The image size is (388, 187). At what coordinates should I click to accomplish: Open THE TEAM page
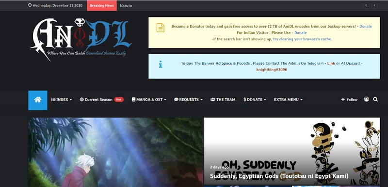click(x=223, y=100)
